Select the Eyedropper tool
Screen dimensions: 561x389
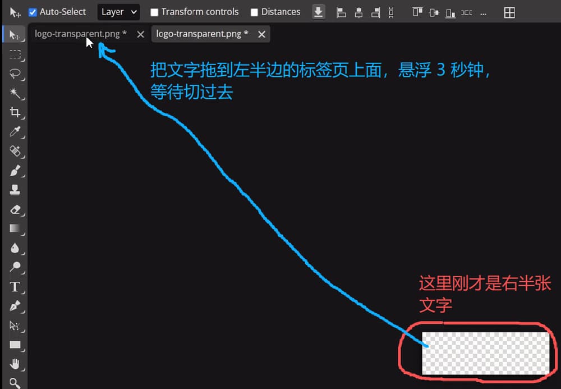click(x=15, y=132)
